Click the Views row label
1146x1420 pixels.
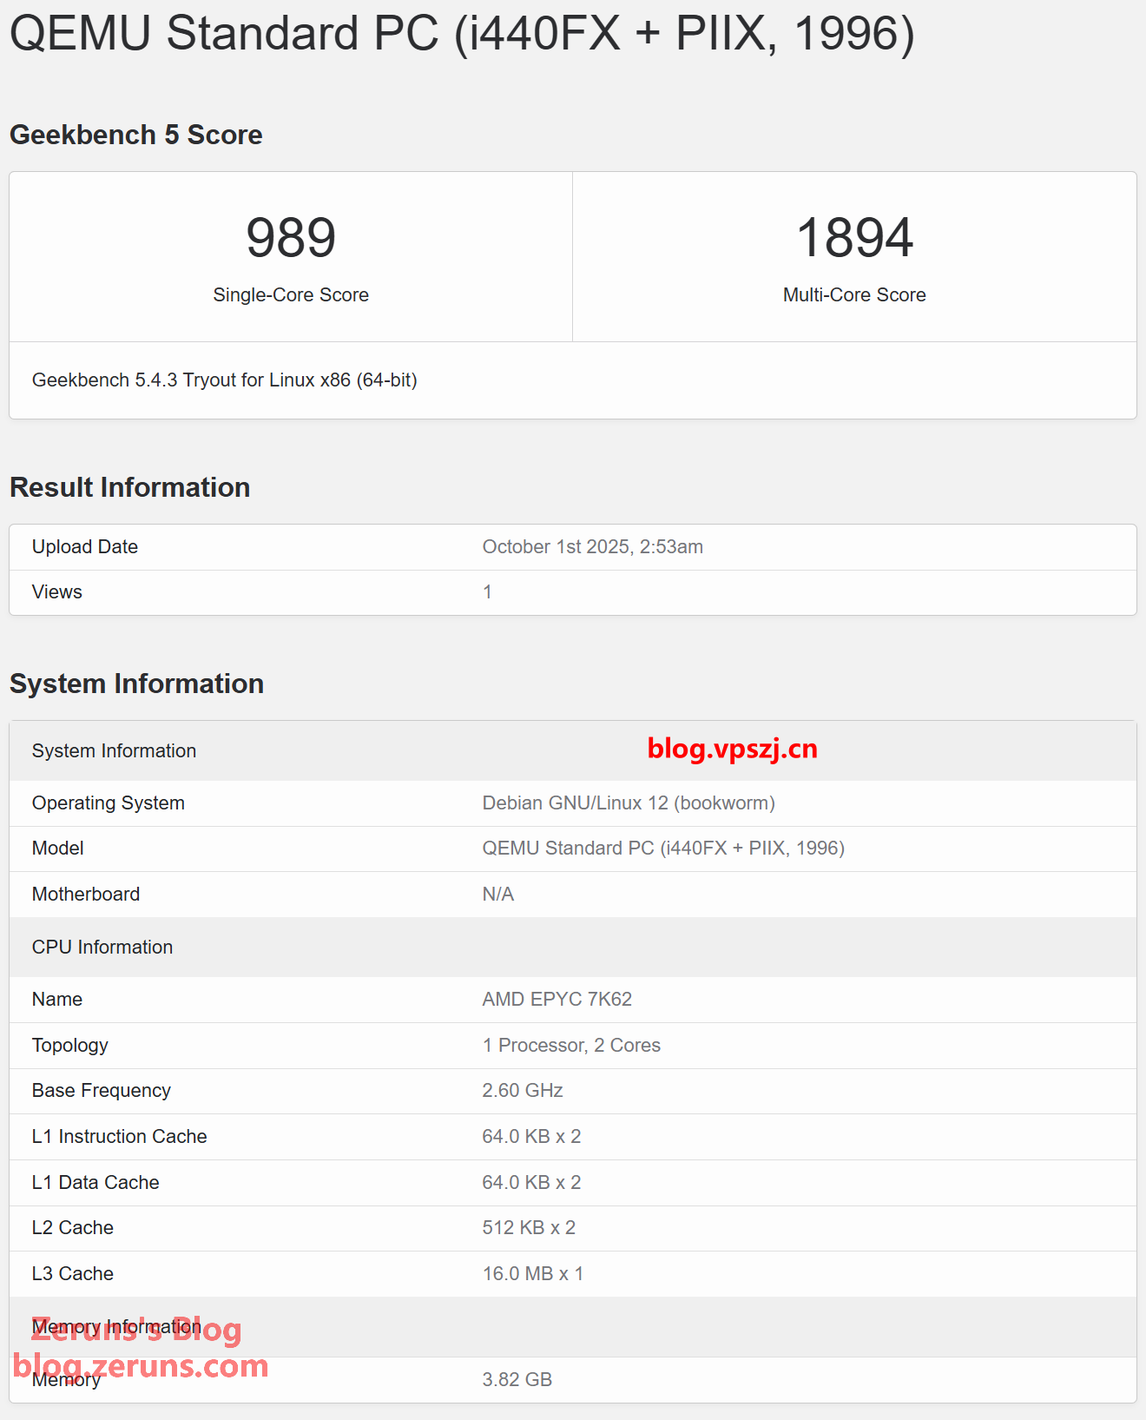(x=57, y=592)
